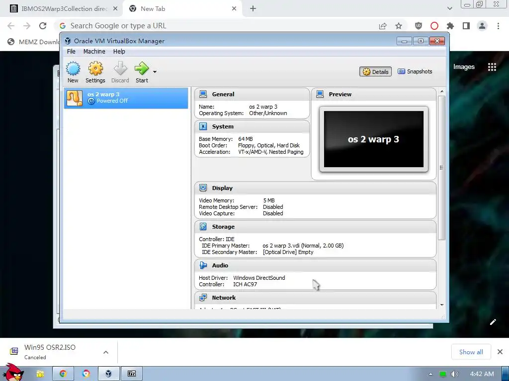Screen dimensions: 509x381
Task: Open the MEMZ Download bookmark
Action: coord(33,42)
